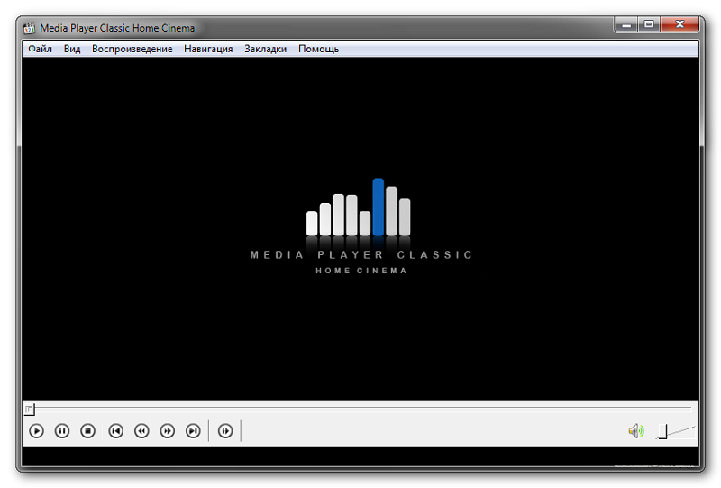Open the Воспроизведение menu
The image size is (721, 488).
click(132, 49)
